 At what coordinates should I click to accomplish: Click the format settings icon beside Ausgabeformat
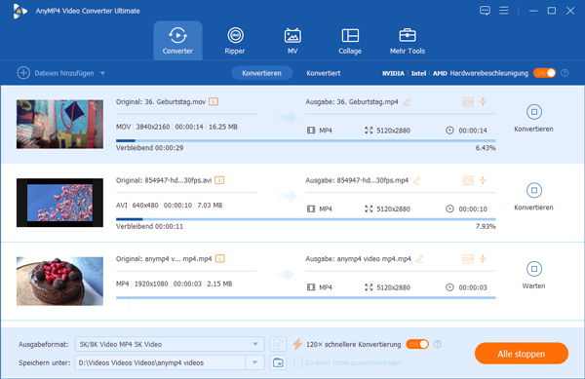click(x=278, y=344)
